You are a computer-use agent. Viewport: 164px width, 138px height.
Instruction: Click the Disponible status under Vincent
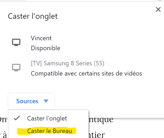(46, 48)
